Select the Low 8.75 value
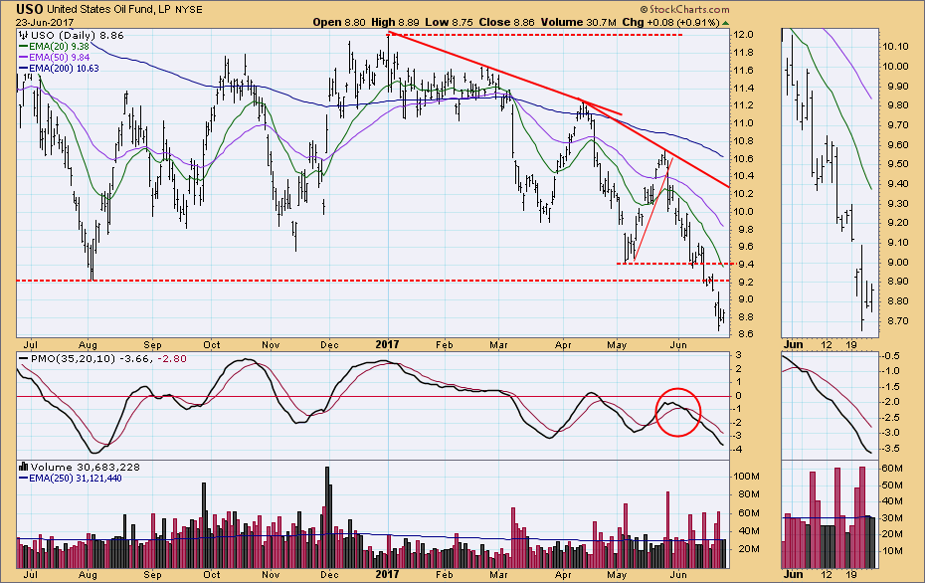This screenshot has width=925, height=583. pyautogui.click(x=449, y=23)
